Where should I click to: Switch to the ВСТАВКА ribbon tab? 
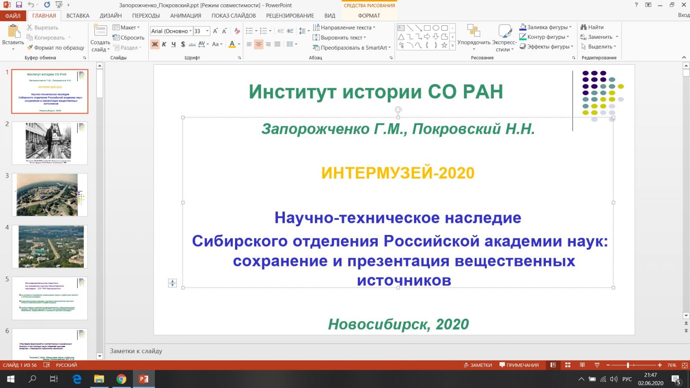pyautogui.click(x=78, y=16)
